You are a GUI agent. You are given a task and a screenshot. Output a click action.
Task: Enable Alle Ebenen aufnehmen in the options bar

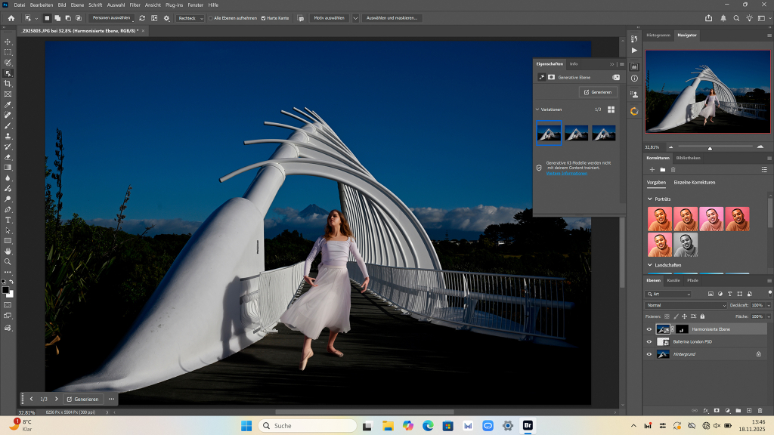click(210, 17)
